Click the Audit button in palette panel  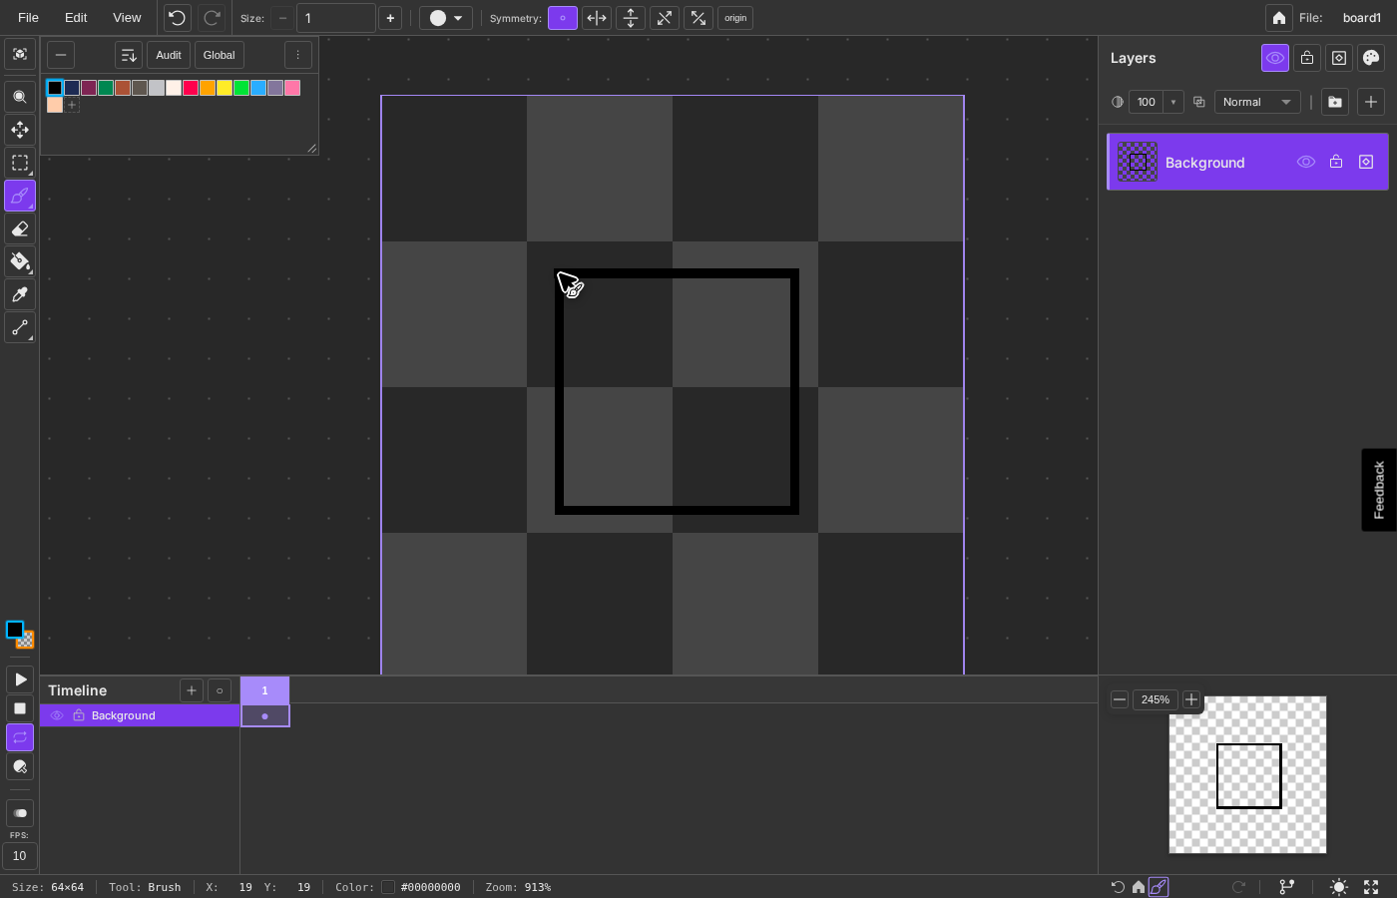tap(169, 55)
